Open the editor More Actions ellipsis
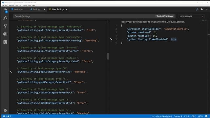This screenshot has width=210, height=118. pos(207,9)
